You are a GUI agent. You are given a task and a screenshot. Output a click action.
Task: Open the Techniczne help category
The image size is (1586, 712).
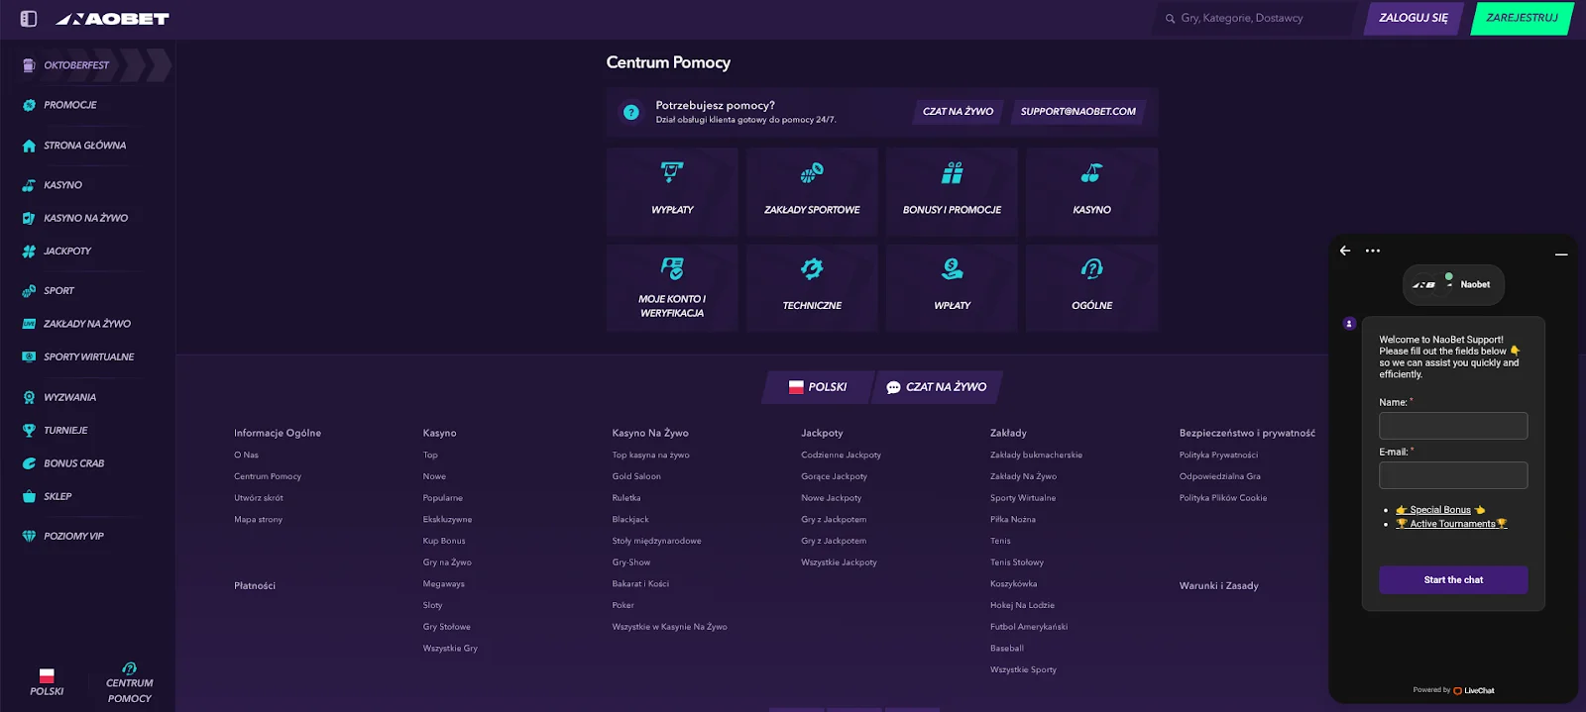(812, 287)
